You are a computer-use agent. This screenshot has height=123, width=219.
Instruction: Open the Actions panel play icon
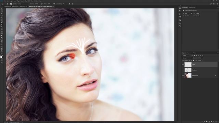pyautogui.click(x=180, y=11)
